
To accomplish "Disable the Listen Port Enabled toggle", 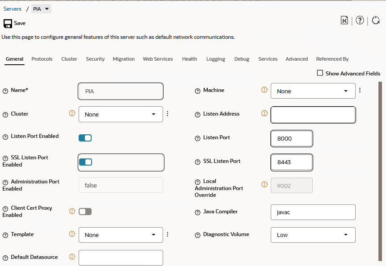I will 85,138.
